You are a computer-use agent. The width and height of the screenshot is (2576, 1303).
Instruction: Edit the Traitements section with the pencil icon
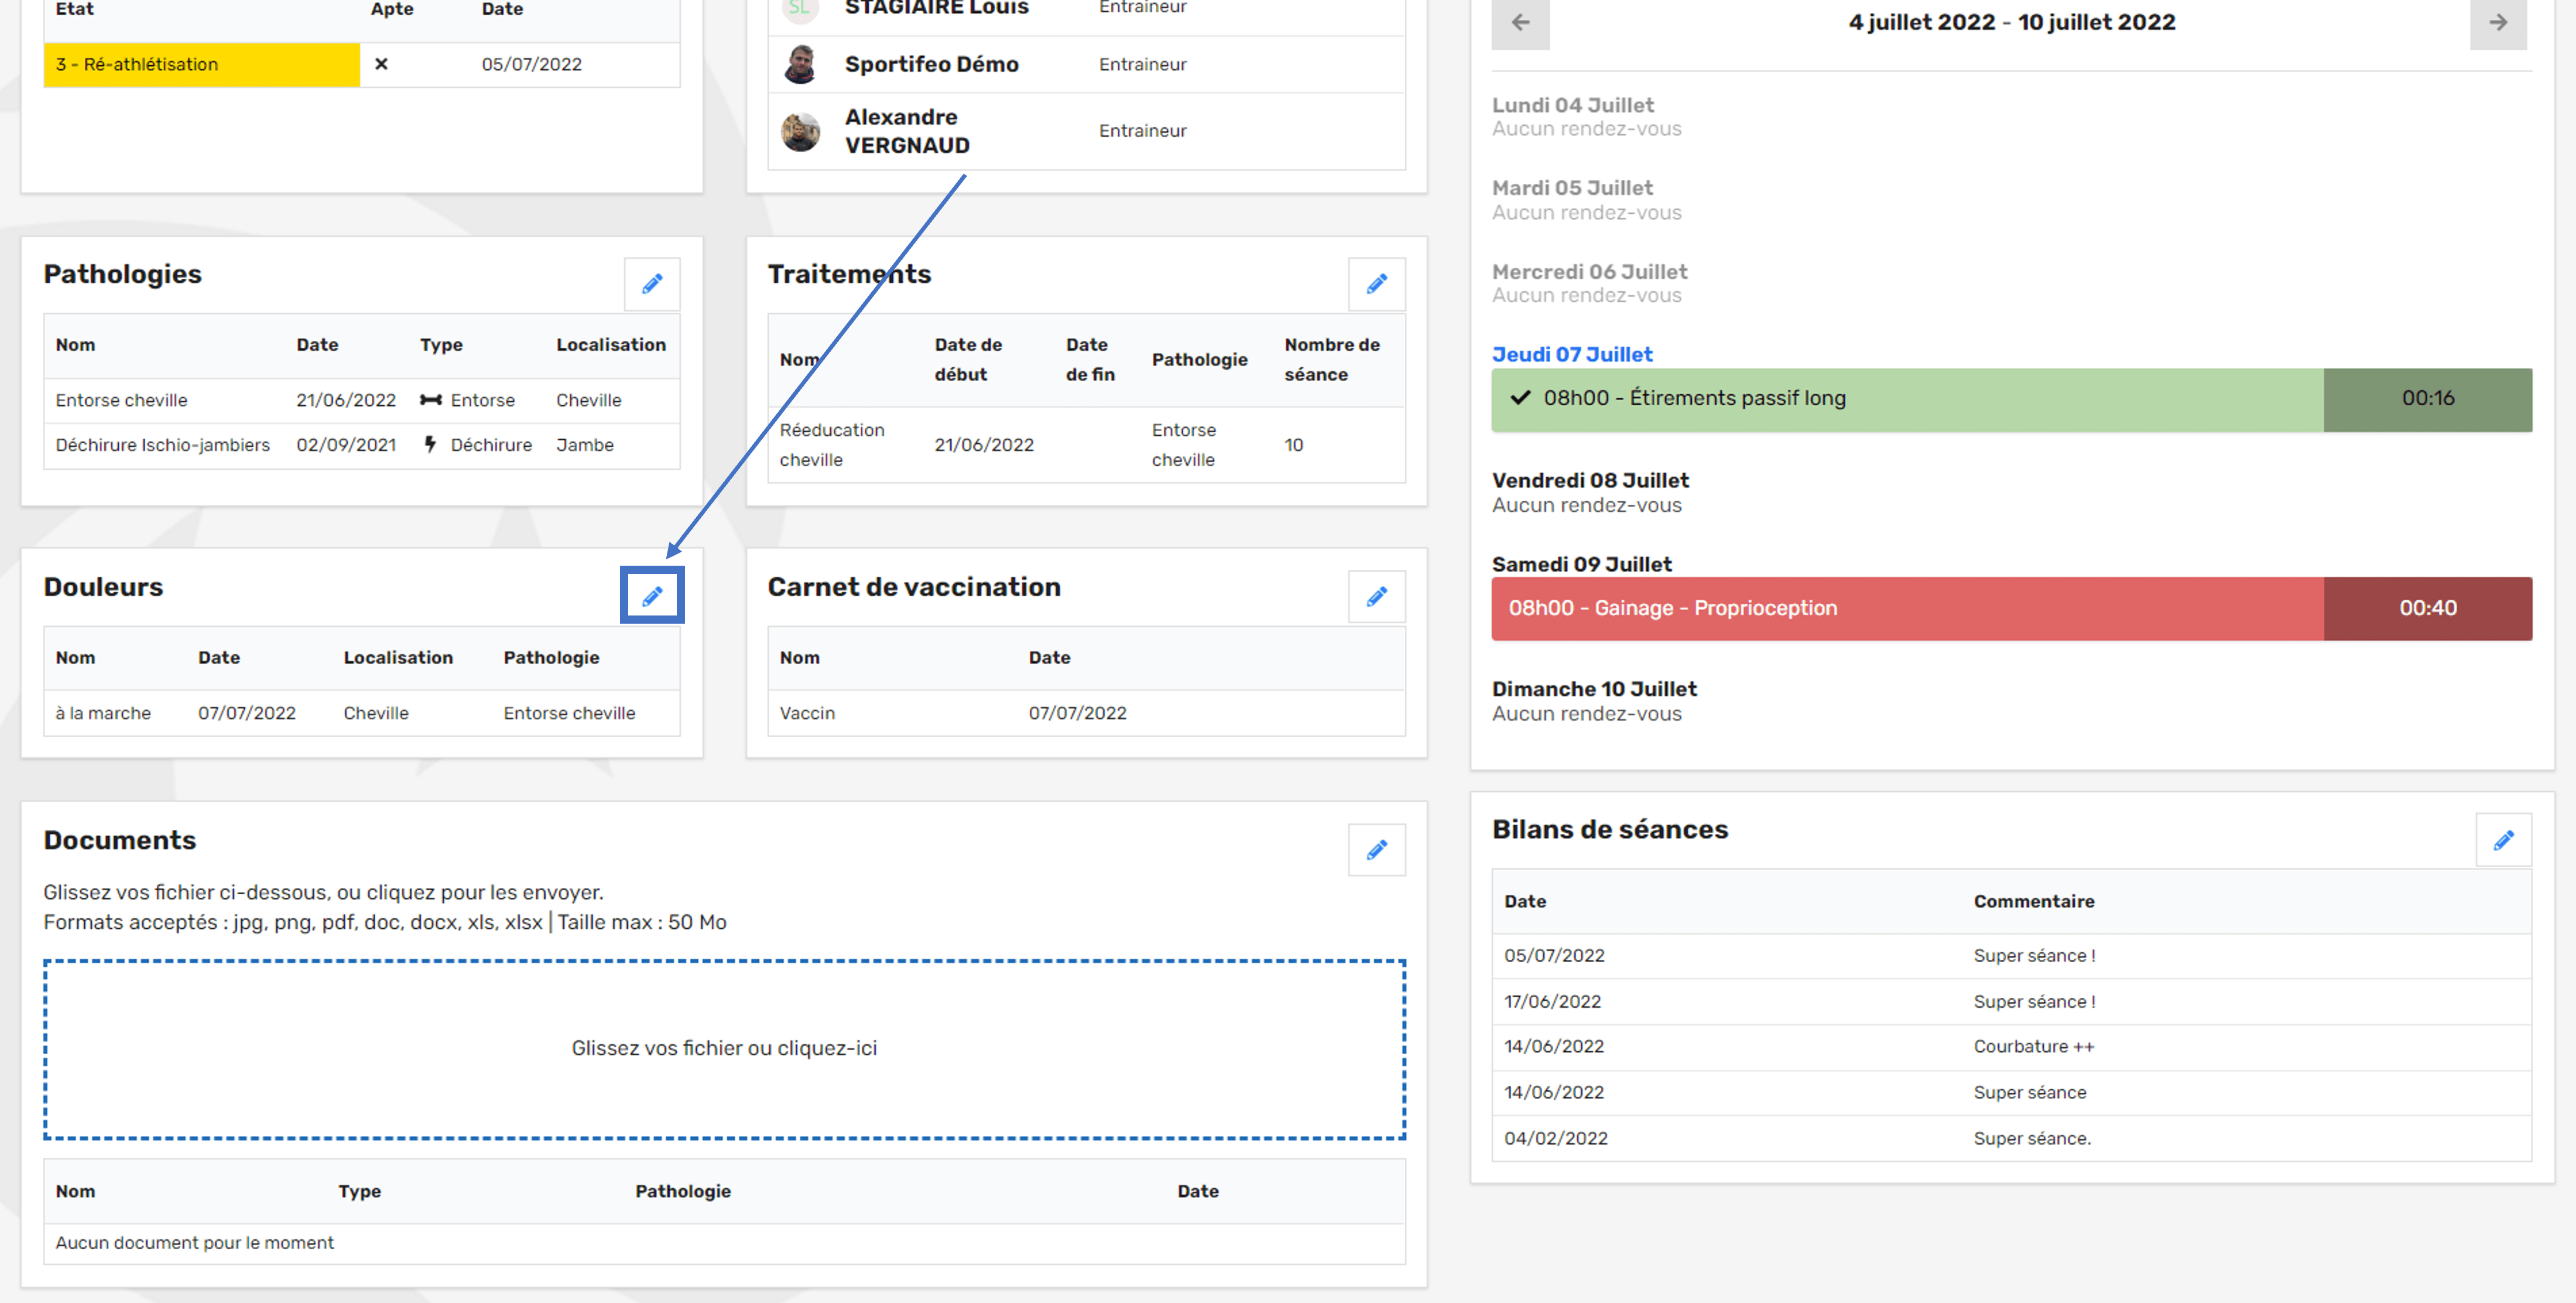pos(1376,284)
